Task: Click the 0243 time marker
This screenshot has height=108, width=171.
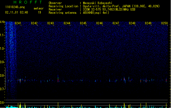Action: pos(51,23)
